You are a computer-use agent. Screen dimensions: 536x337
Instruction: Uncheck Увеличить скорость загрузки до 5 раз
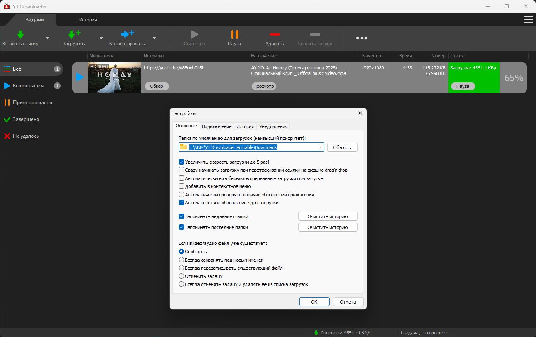(182, 162)
